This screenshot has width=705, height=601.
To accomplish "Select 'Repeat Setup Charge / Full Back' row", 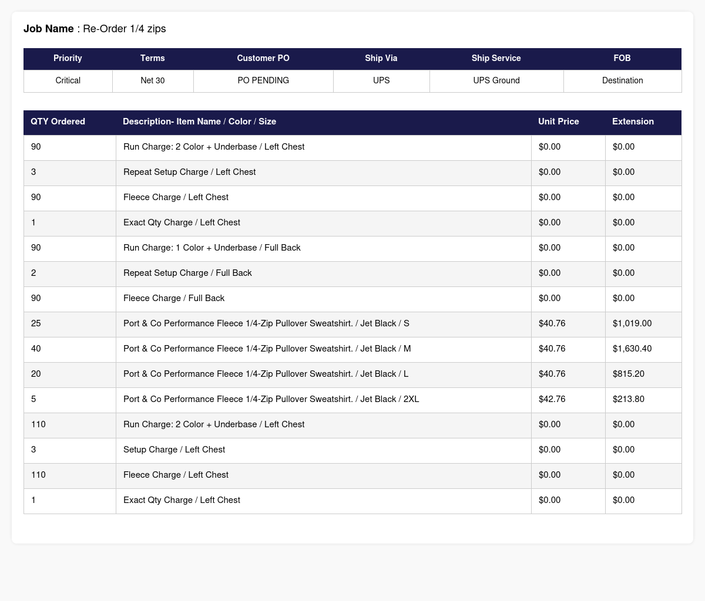I will click(x=352, y=273).
